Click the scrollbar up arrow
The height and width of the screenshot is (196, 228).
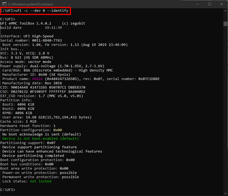(x=225, y=11)
